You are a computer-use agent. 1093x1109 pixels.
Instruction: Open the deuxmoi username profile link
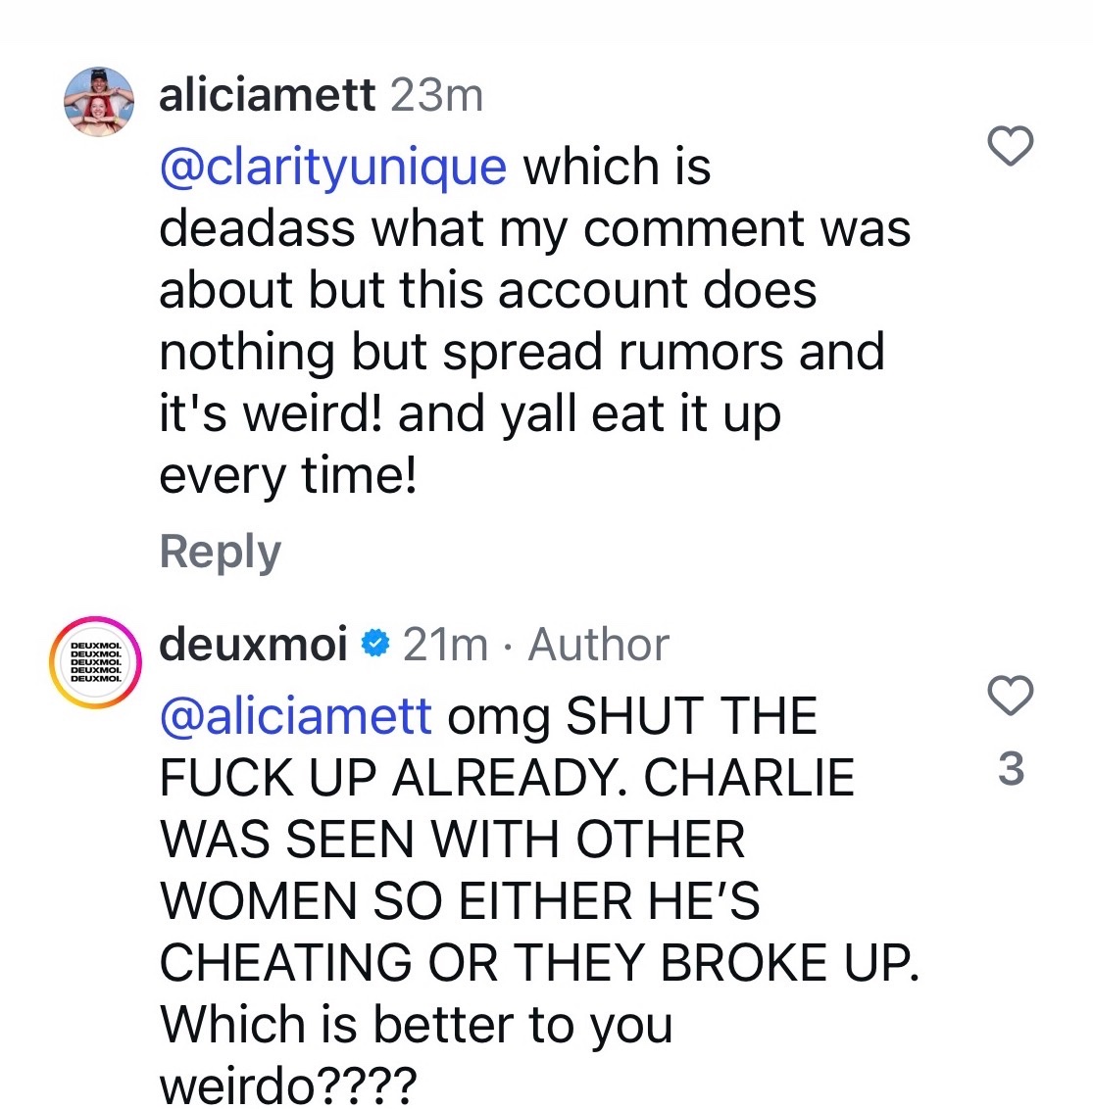point(254,644)
